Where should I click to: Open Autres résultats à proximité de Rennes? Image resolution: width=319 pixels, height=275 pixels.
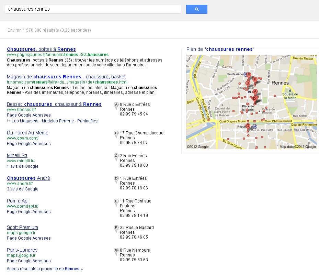tap(45, 269)
